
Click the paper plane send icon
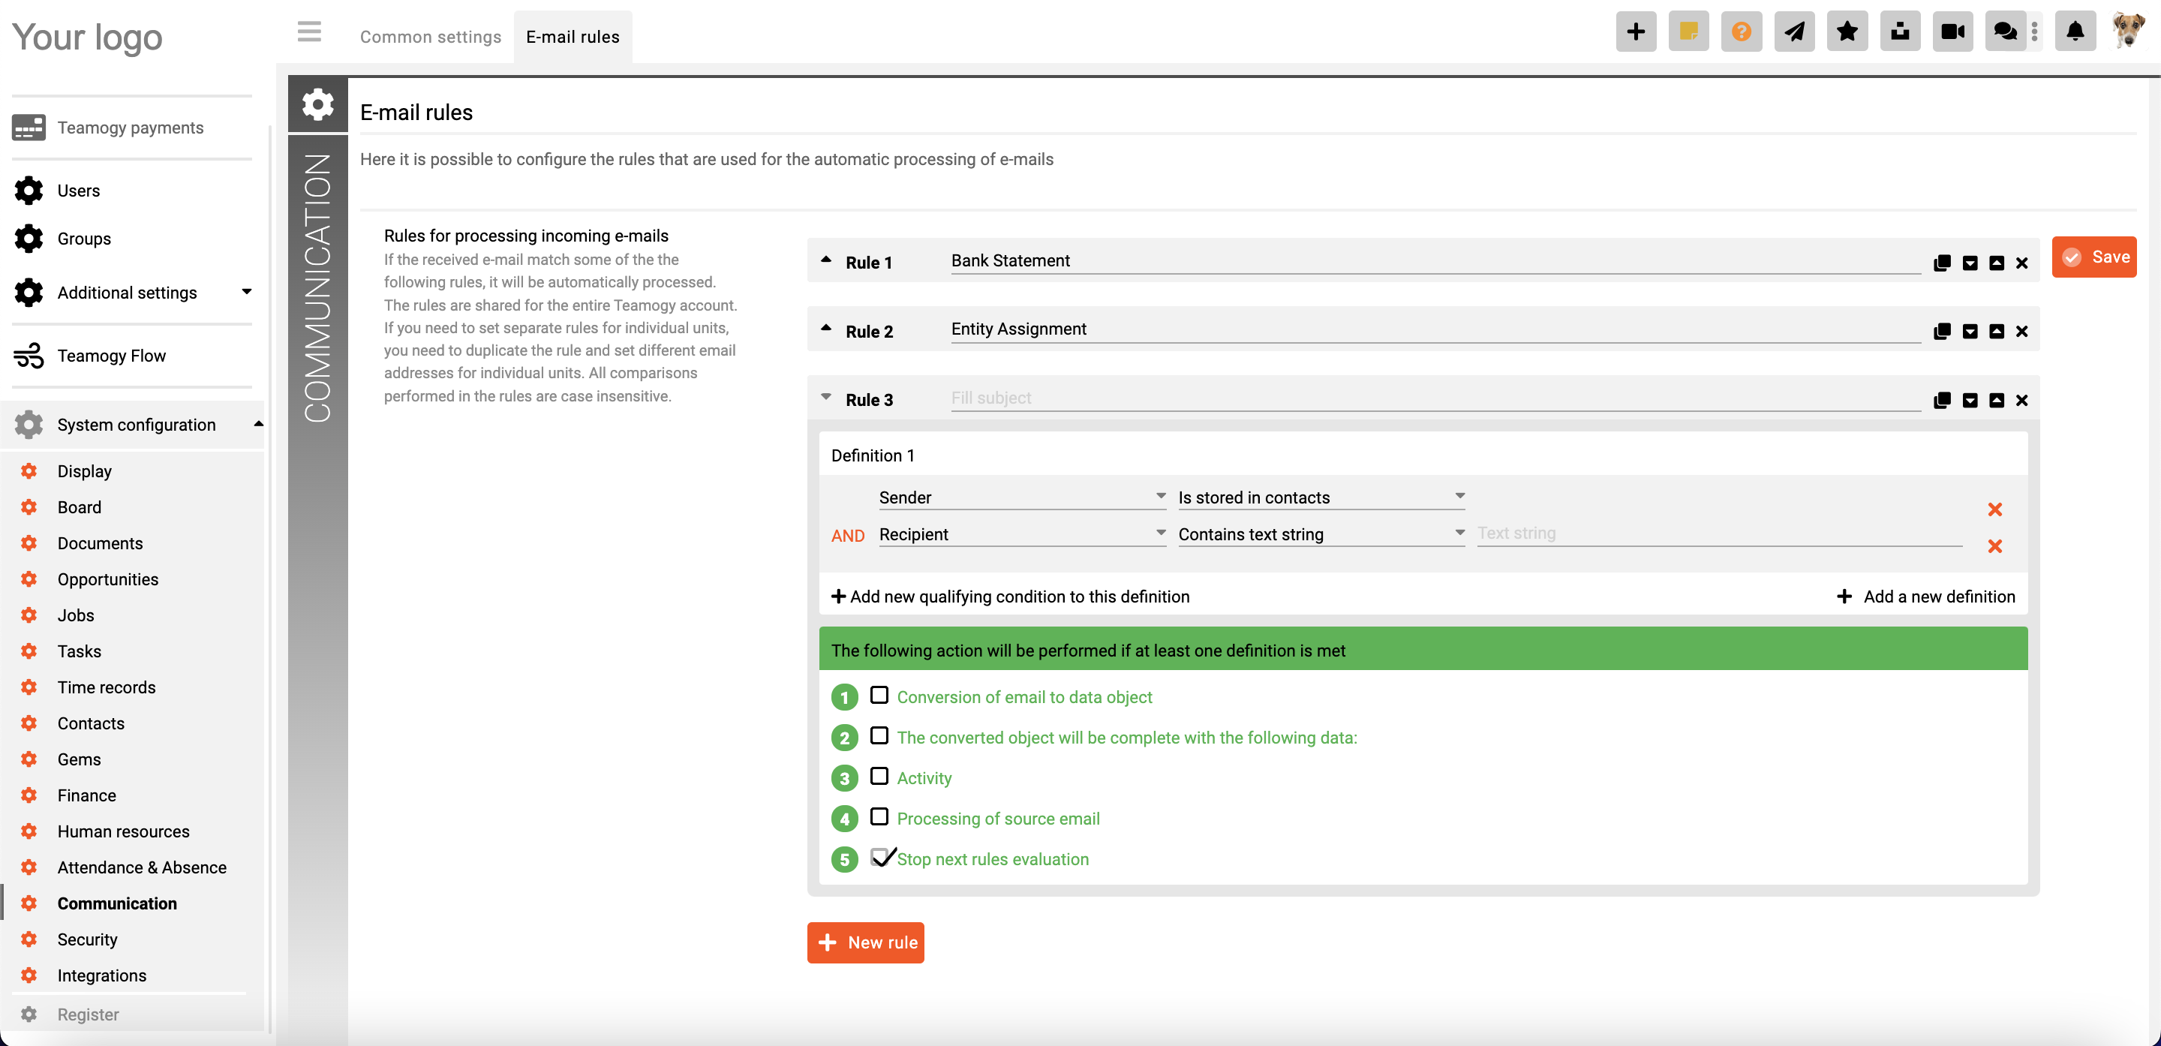[1793, 32]
